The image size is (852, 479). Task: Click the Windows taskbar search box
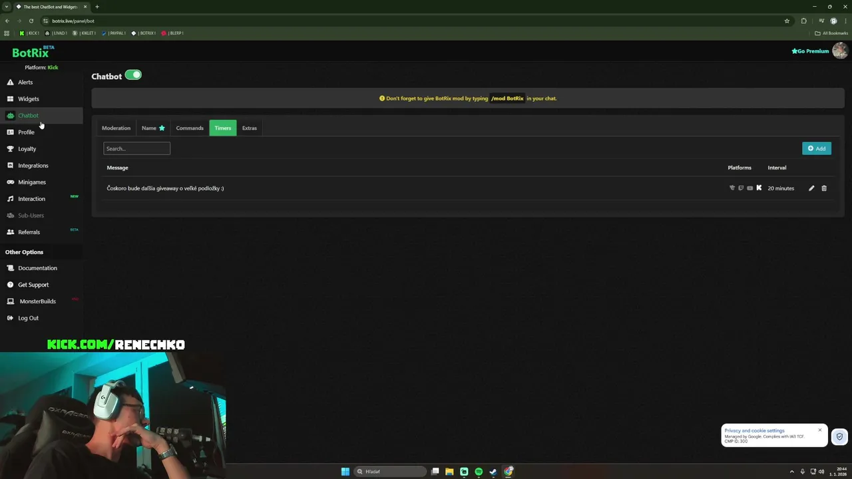[390, 472]
